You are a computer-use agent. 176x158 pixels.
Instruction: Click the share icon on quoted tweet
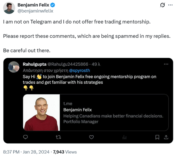pyautogui.click(x=166, y=137)
